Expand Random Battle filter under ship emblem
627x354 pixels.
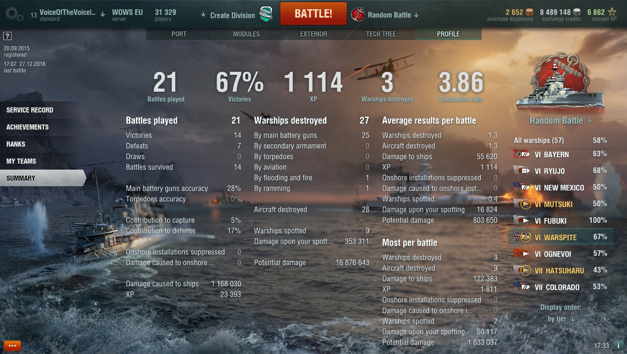[x=561, y=121]
